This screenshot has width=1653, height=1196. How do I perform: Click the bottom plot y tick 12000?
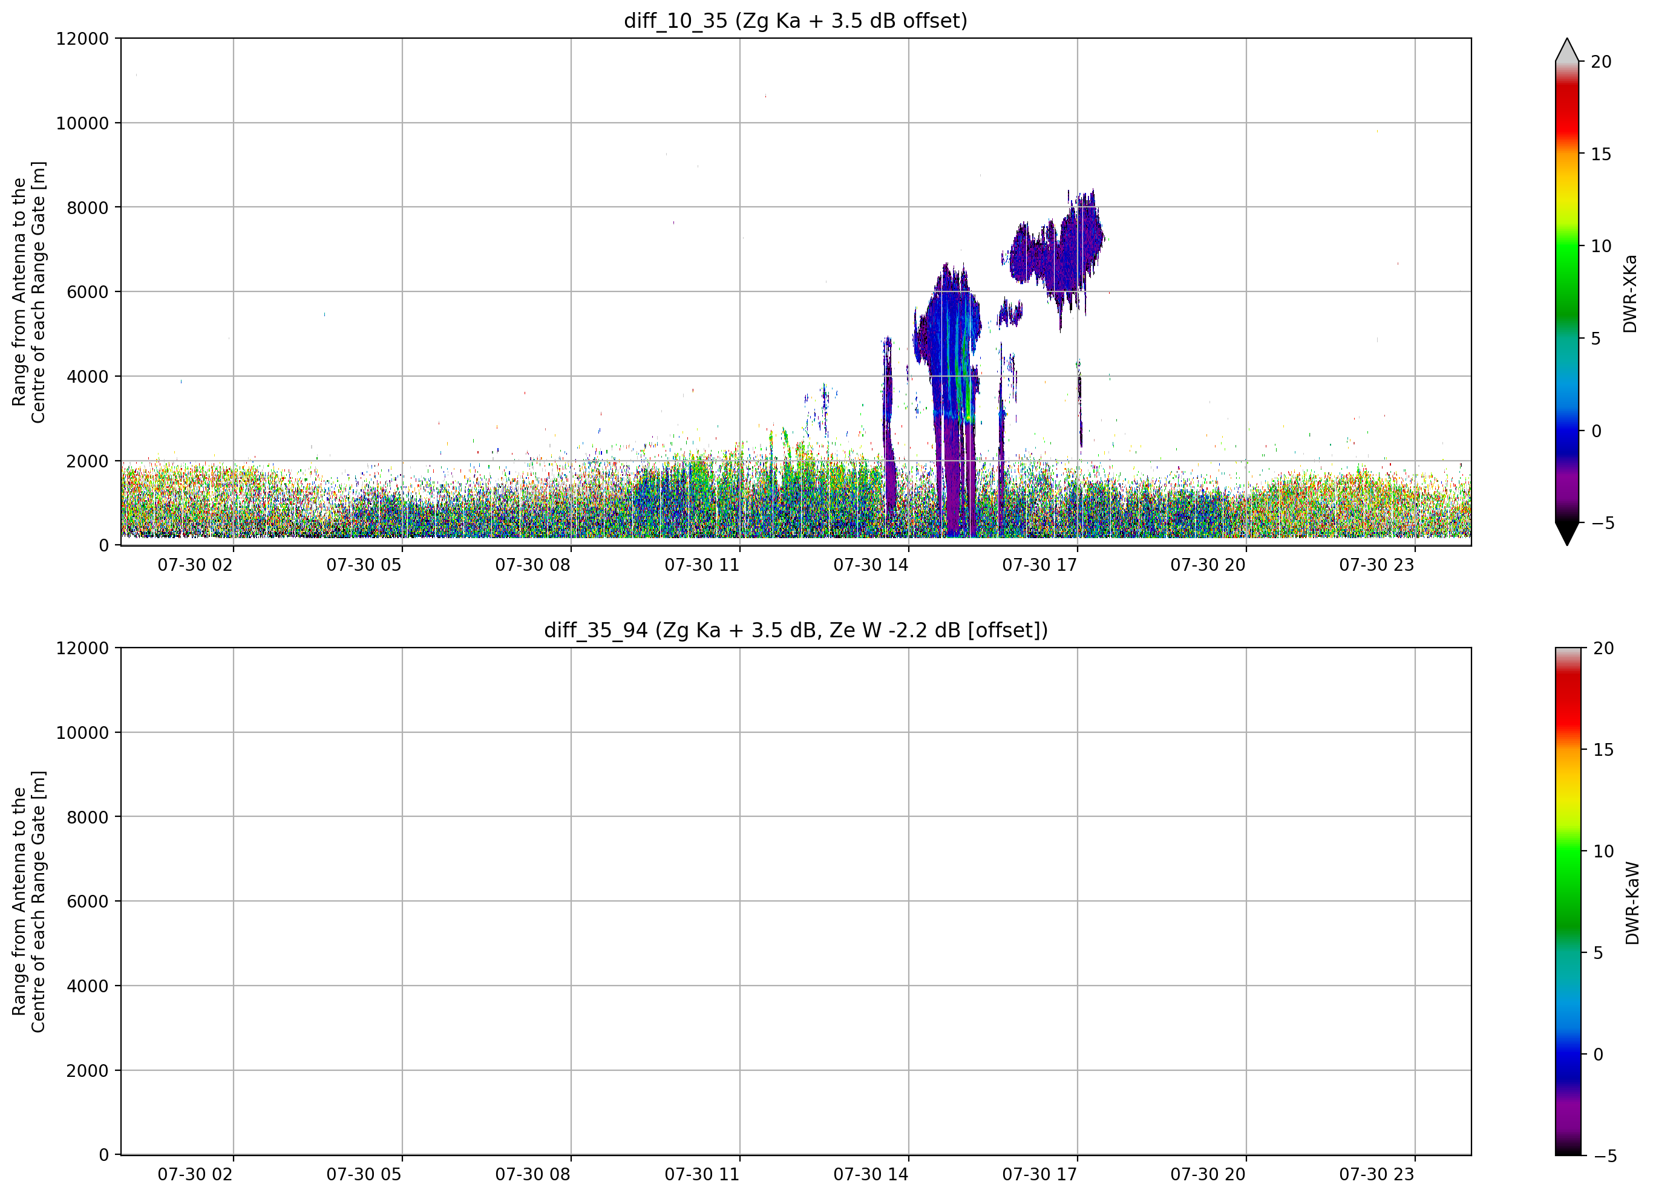[x=82, y=648]
